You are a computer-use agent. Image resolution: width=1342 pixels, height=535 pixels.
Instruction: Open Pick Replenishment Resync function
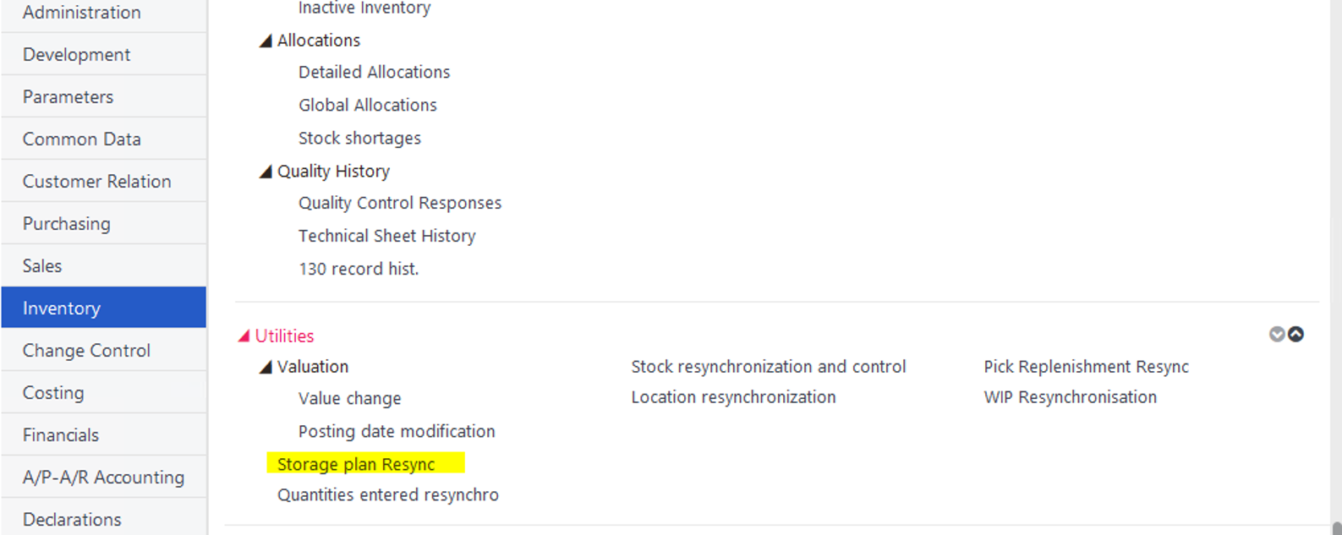(x=1086, y=367)
